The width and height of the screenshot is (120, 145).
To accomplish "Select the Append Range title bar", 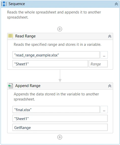I will 60,86.
